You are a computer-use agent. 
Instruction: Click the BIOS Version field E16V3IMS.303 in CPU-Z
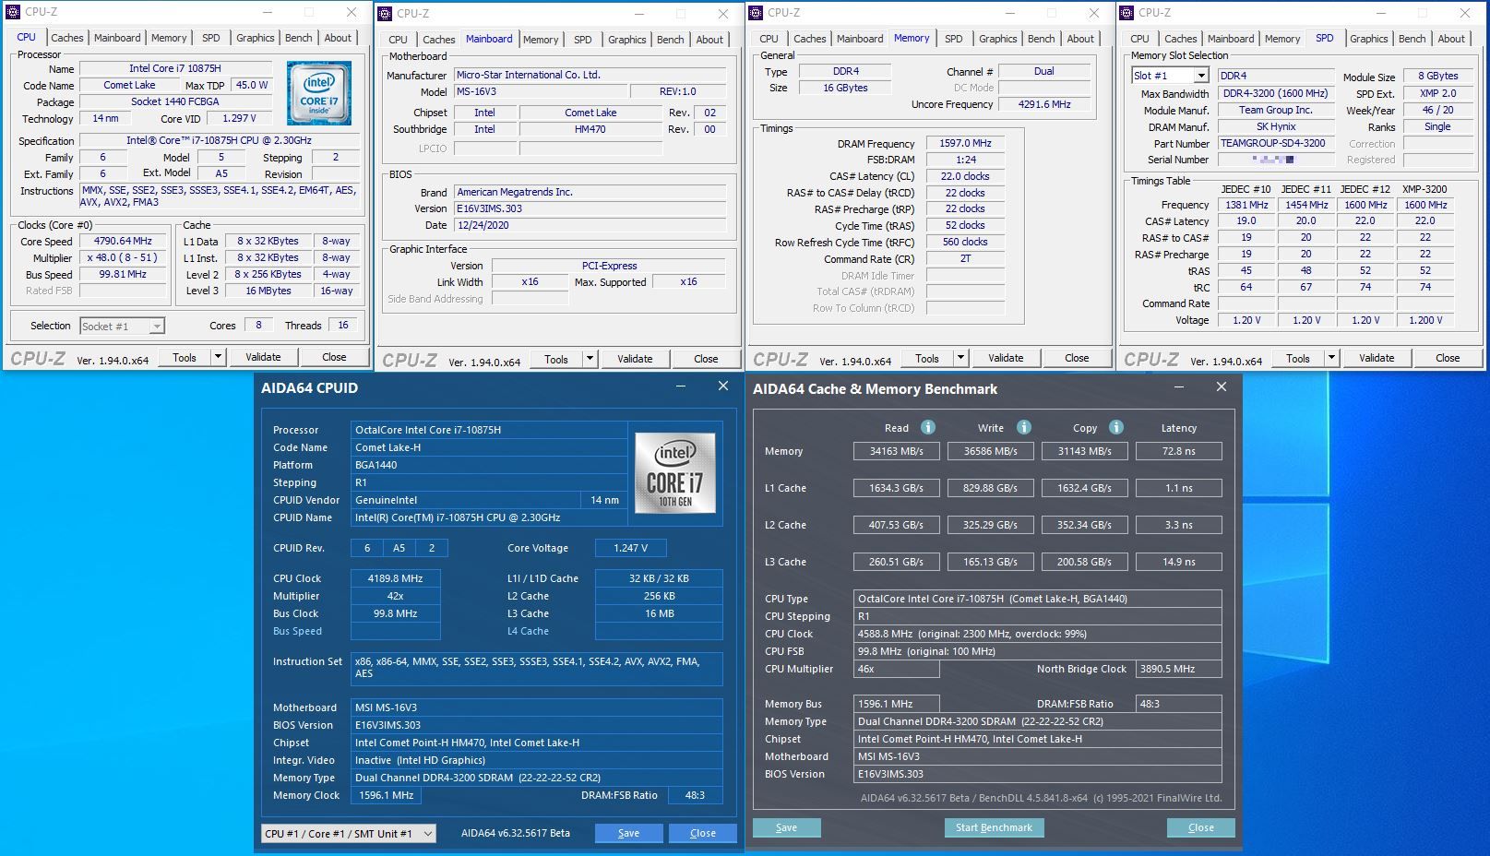point(590,208)
